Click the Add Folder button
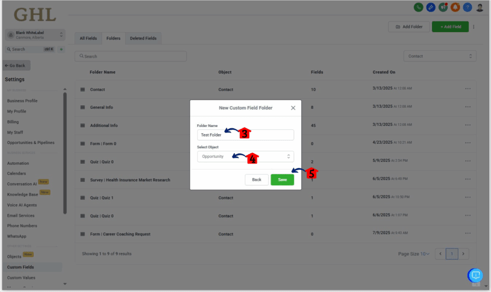The width and height of the screenshot is (491, 292). click(x=409, y=27)
